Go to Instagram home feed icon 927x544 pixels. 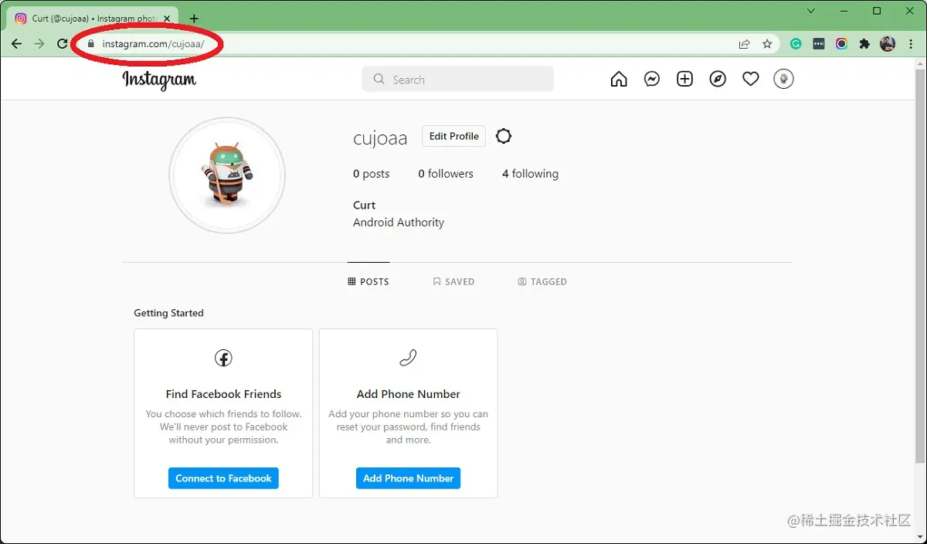tap(619, 79)
